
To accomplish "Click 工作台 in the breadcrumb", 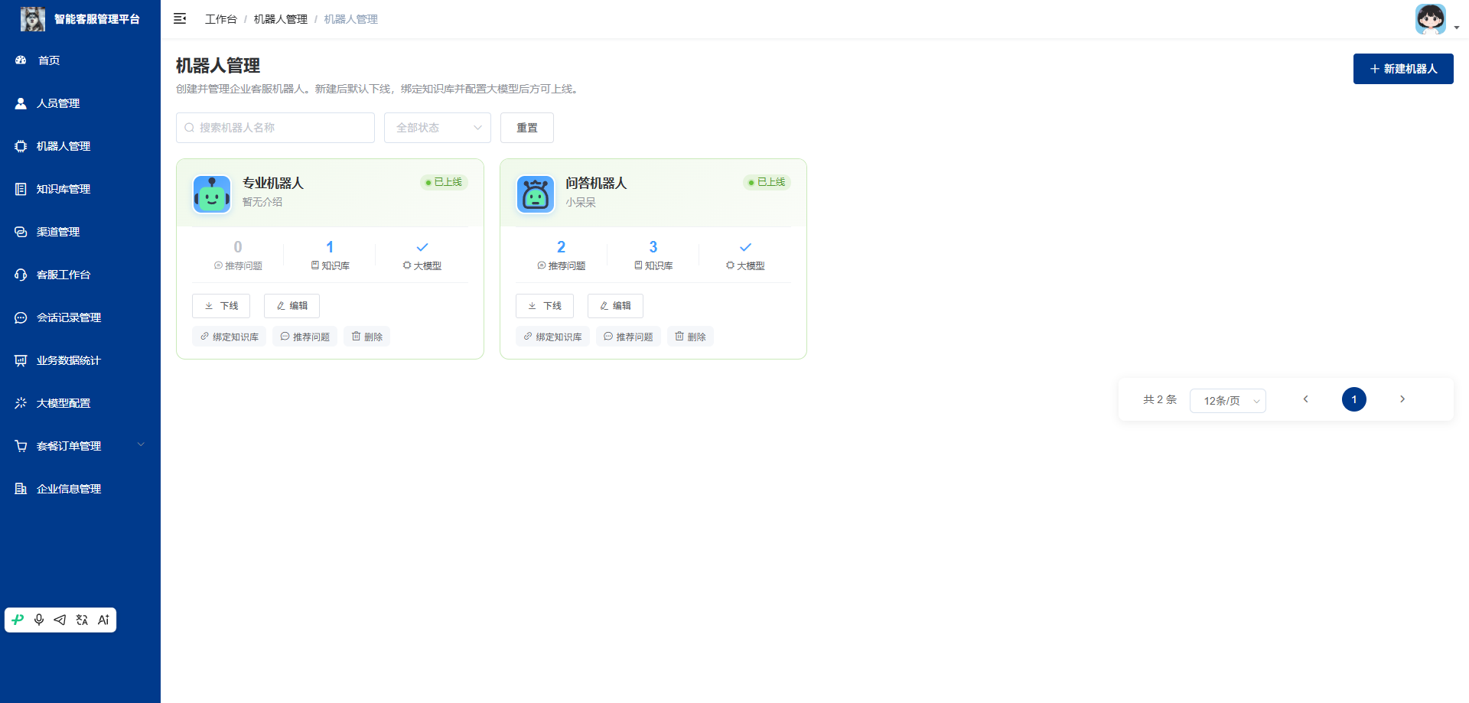I will tap(221, 19).
